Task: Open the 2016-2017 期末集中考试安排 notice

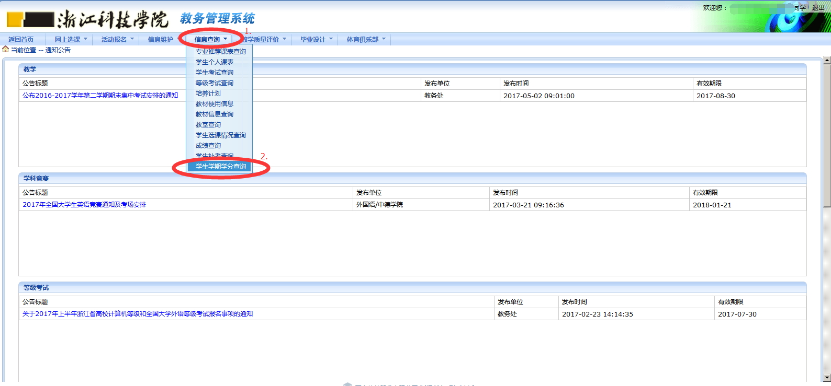Action: (x=100, y=96)
